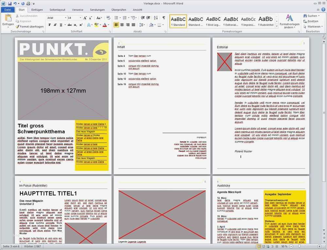Switch to full screen reading view in the status bar
This screenshot has width=327, height=250.
pyautogui.click(x=264, y=246)
